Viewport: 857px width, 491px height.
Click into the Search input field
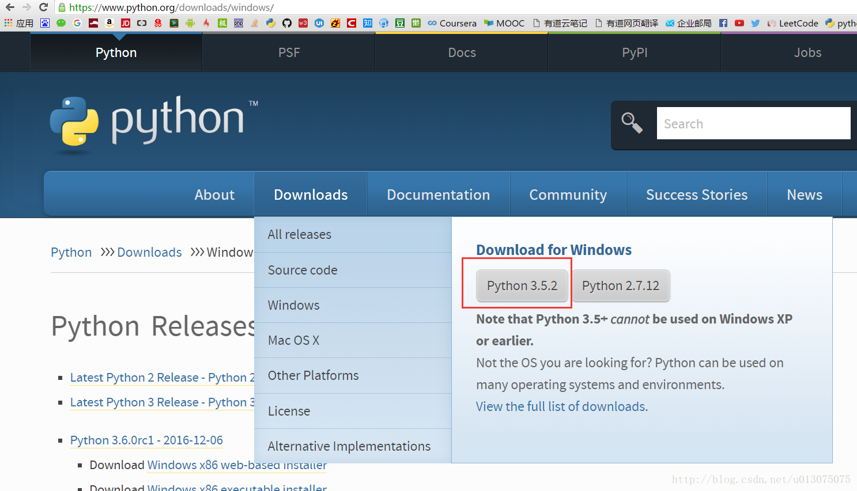click(753, 123)
